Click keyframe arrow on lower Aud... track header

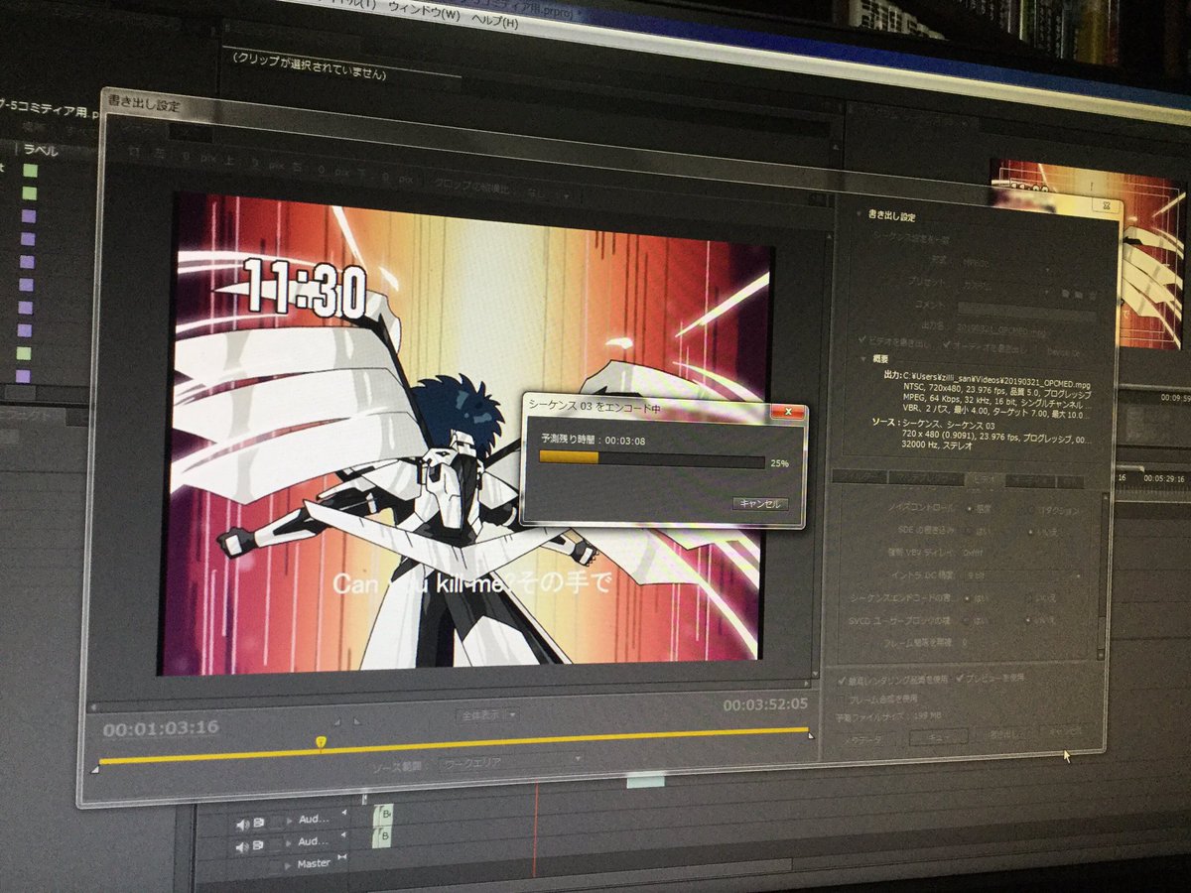click(x=343, y=834)
